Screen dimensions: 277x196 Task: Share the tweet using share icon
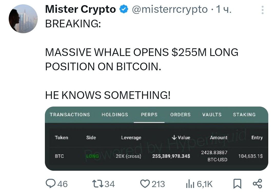click(258, 184)
